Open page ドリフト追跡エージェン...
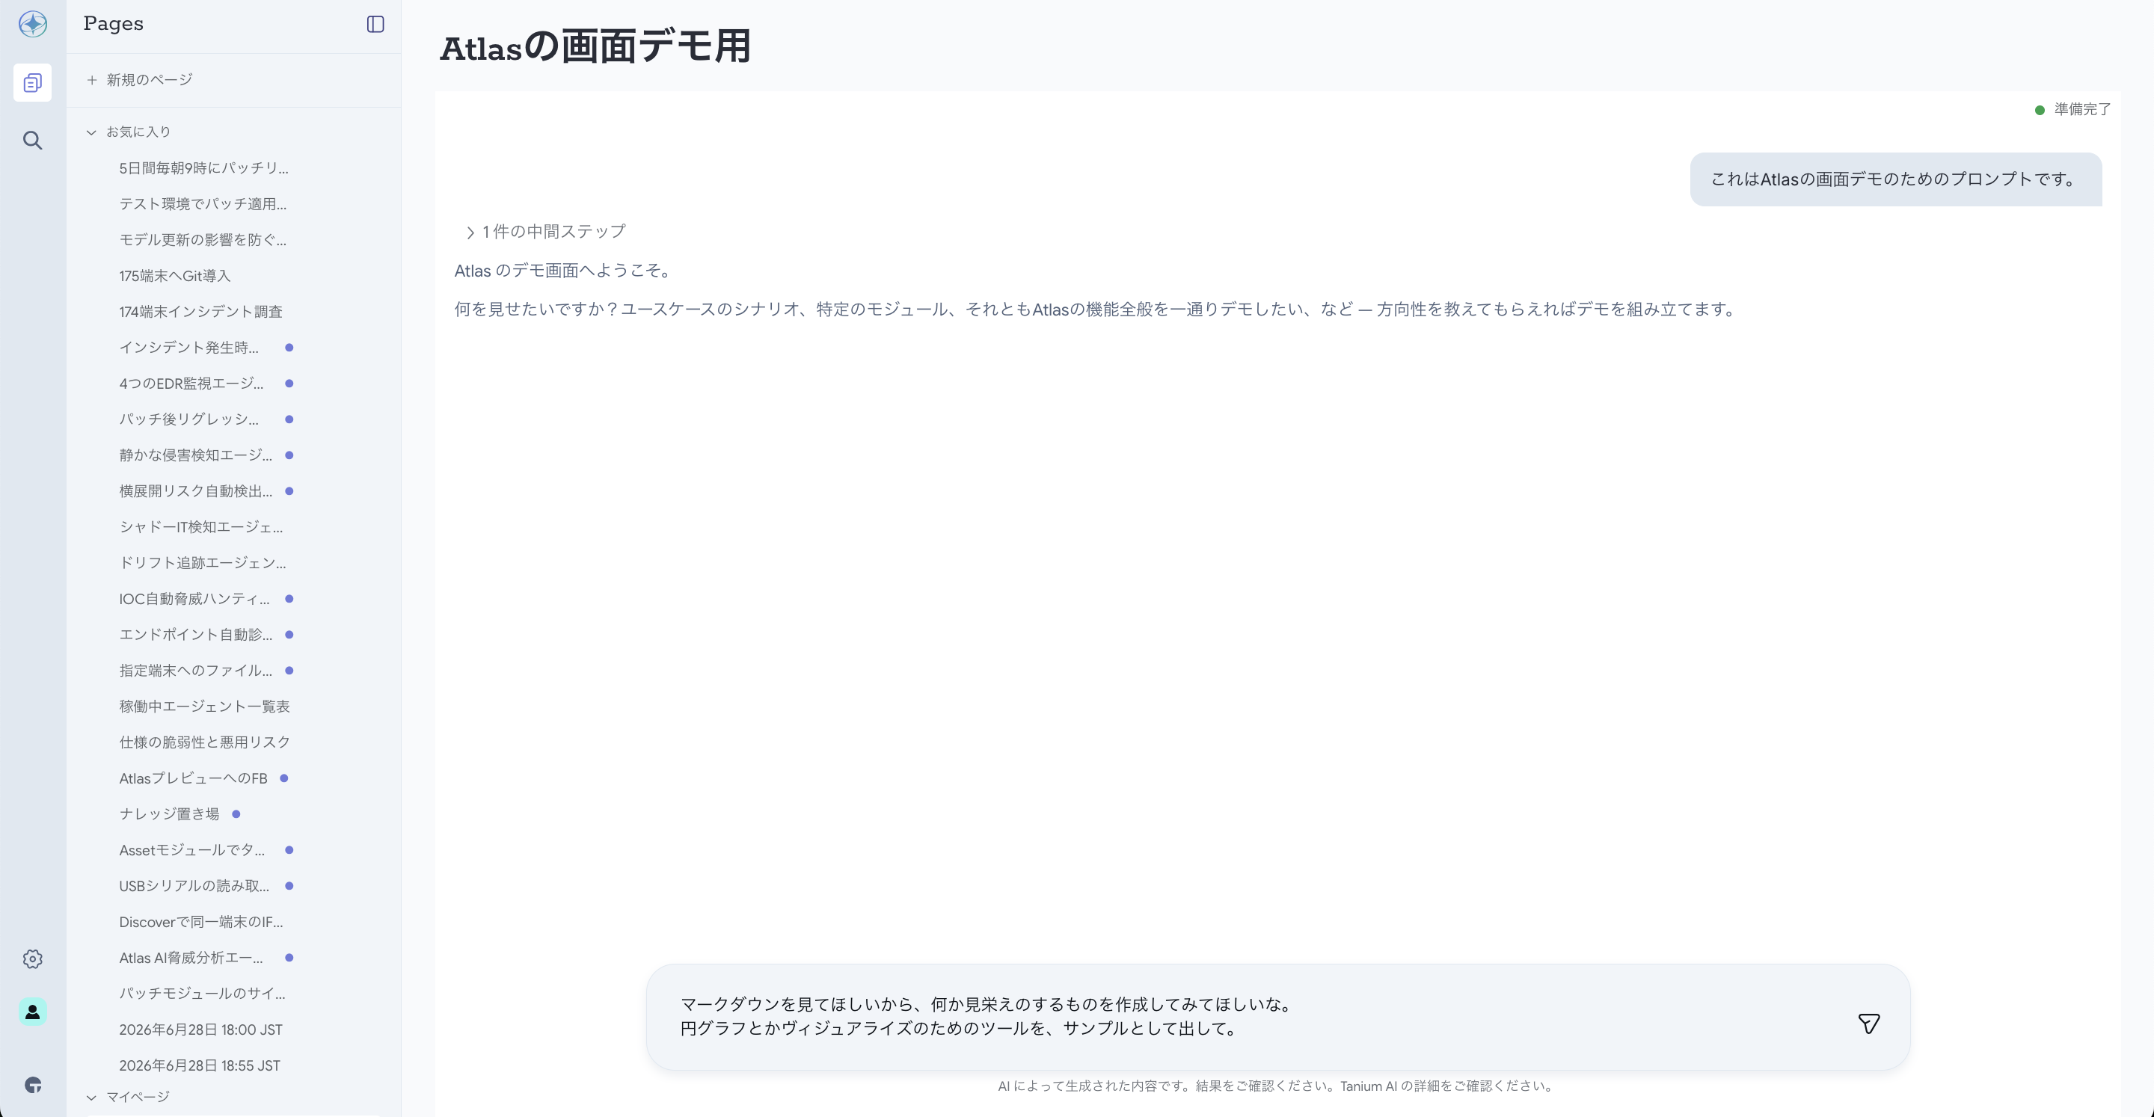 click(x=203, y=564)
